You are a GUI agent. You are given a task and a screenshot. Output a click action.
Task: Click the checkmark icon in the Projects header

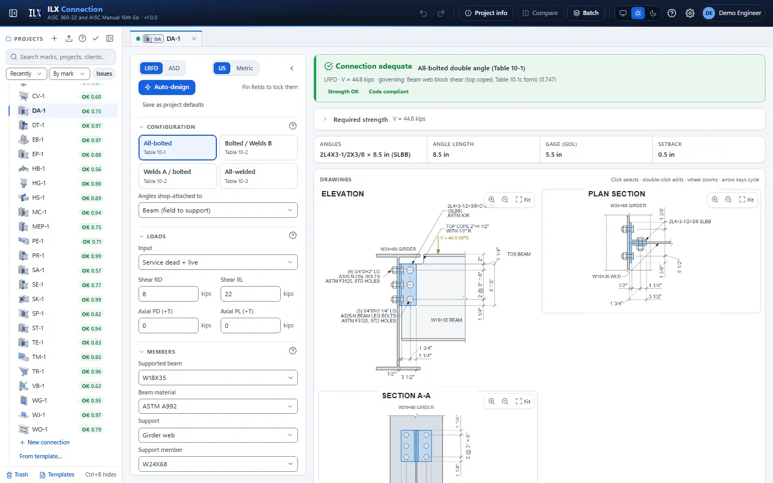tap(96, 39)
